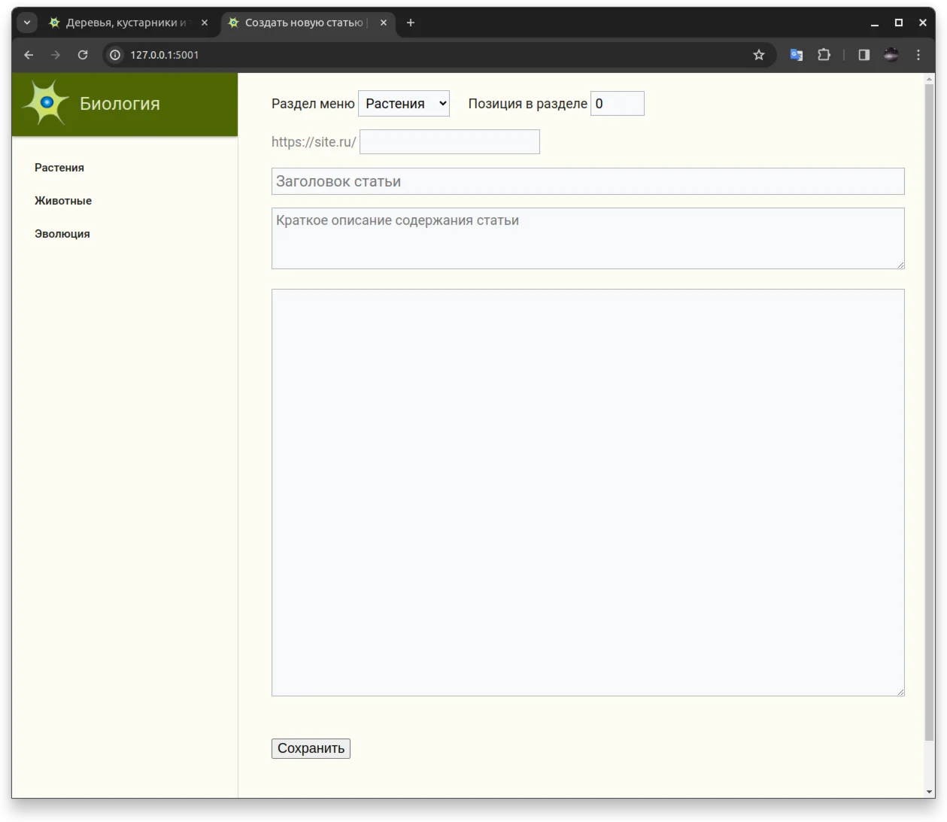Image resolution: width=947 pixels, height=822 pixels.
Task: Open a new browser tab
Action: (411, 23)
